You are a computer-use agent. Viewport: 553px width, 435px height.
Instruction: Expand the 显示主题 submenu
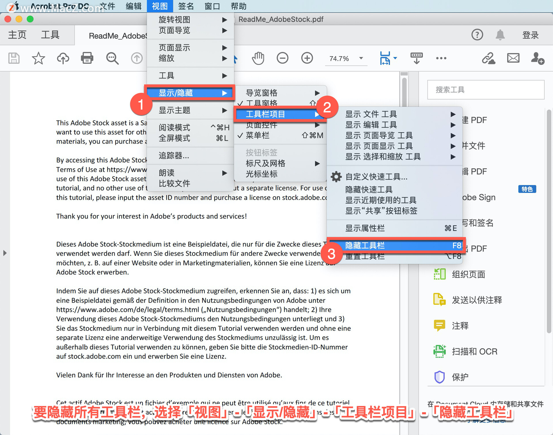[x=190, y=110]
